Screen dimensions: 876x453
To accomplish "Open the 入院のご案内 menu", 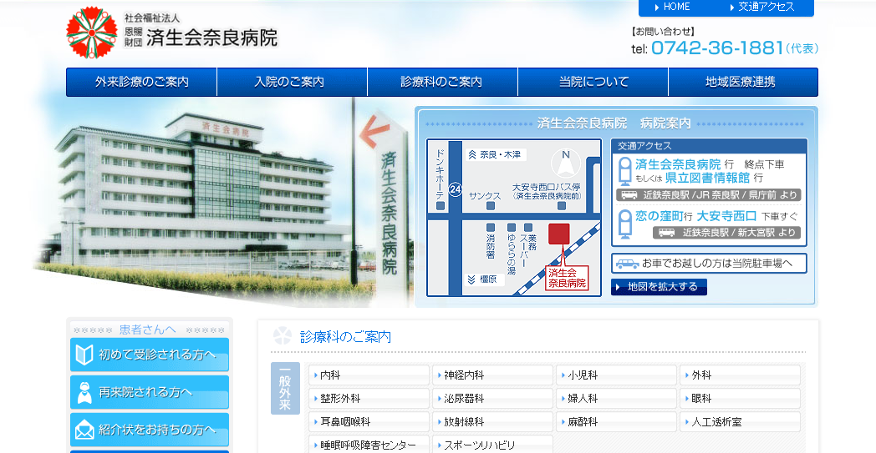I will [293, 82].
